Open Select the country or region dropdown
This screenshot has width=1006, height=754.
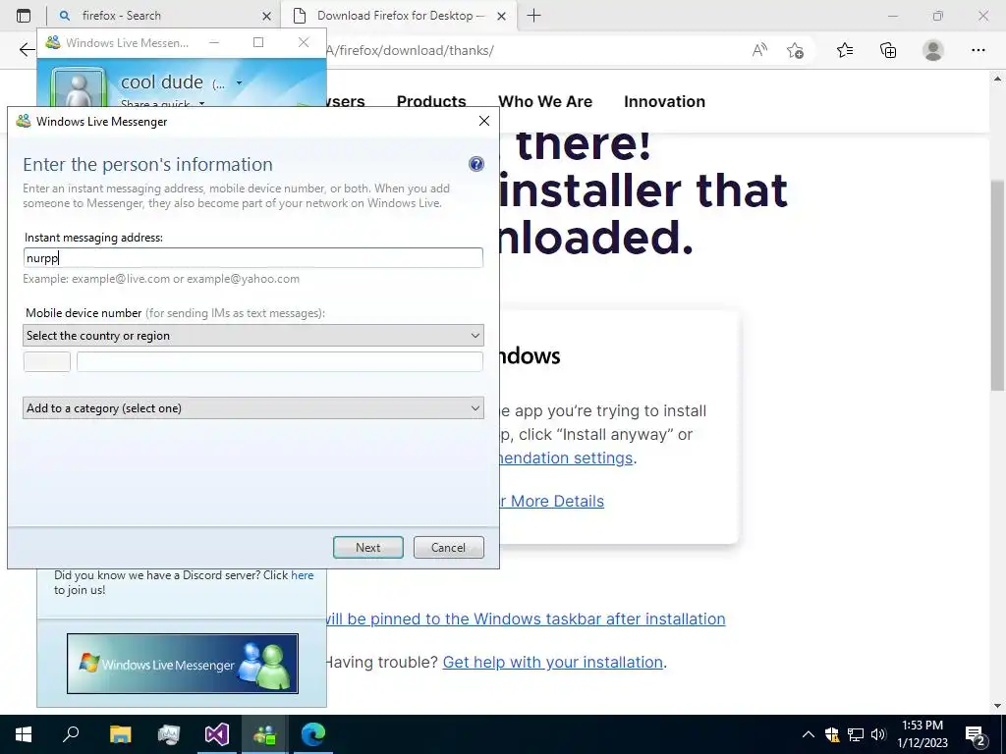pos(253,336)
